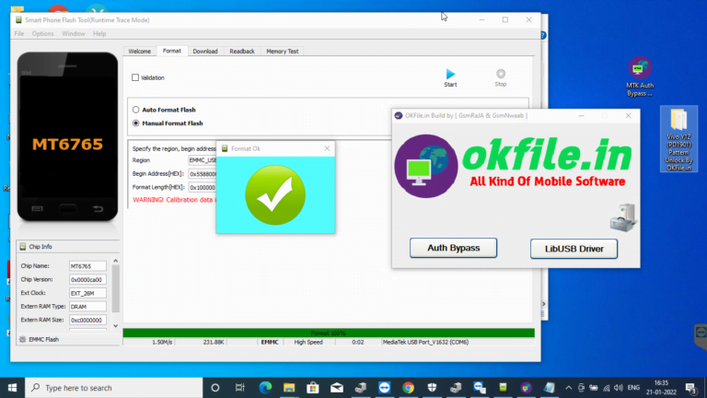
Task: Click the Extern RAM Type field DRAM
Action: click(87, 307)
